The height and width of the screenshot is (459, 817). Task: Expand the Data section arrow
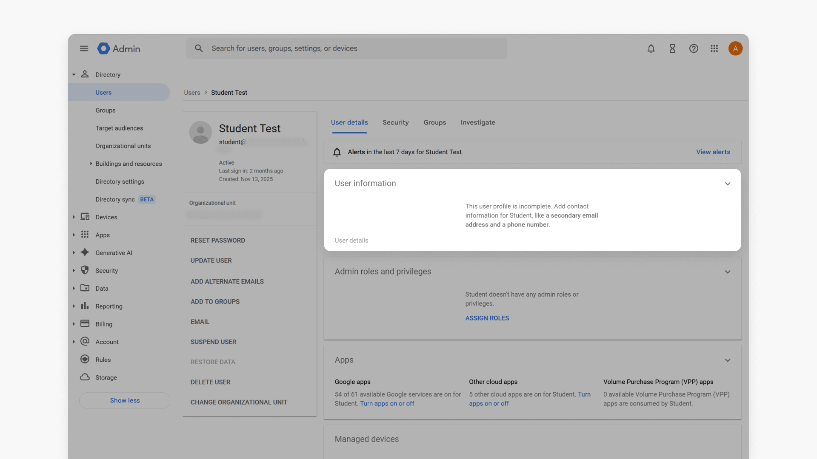tap(74, 289)
